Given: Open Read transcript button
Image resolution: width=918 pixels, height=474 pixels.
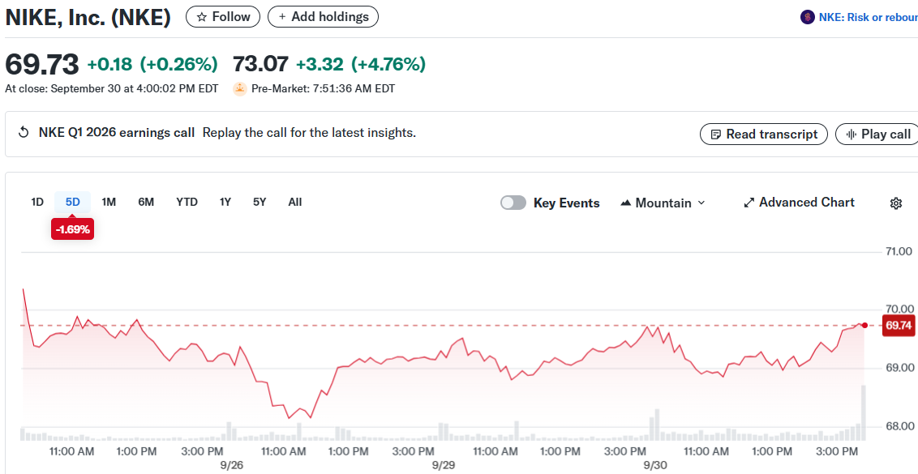Looking at the screenshot, I should point(763,135).
